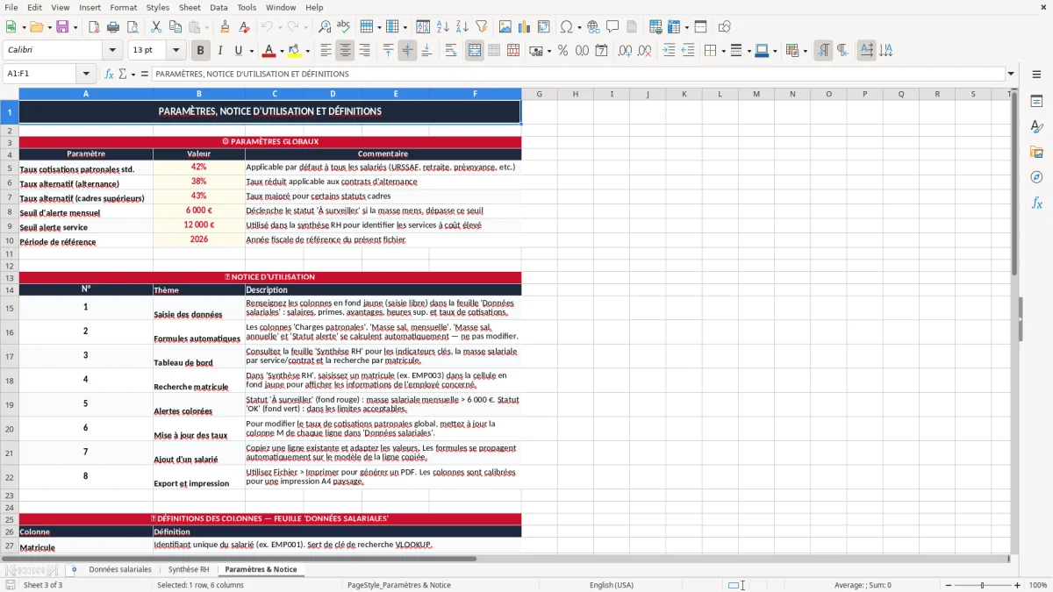Click the Clear Direct Formatting icon
The width and height of the screenshot is (1053, 592).
point(244,27)
